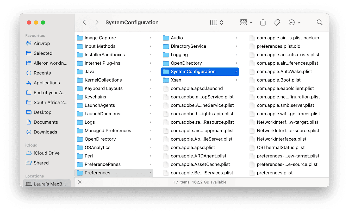349x213 pixels.
Task: Open iCloud Drive in the sidebar
Action: [x=47, y=153]
